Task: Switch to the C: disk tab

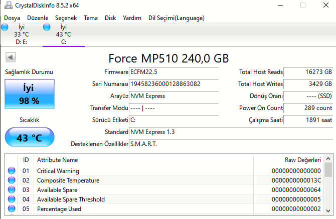Action: tap(63, 34)
